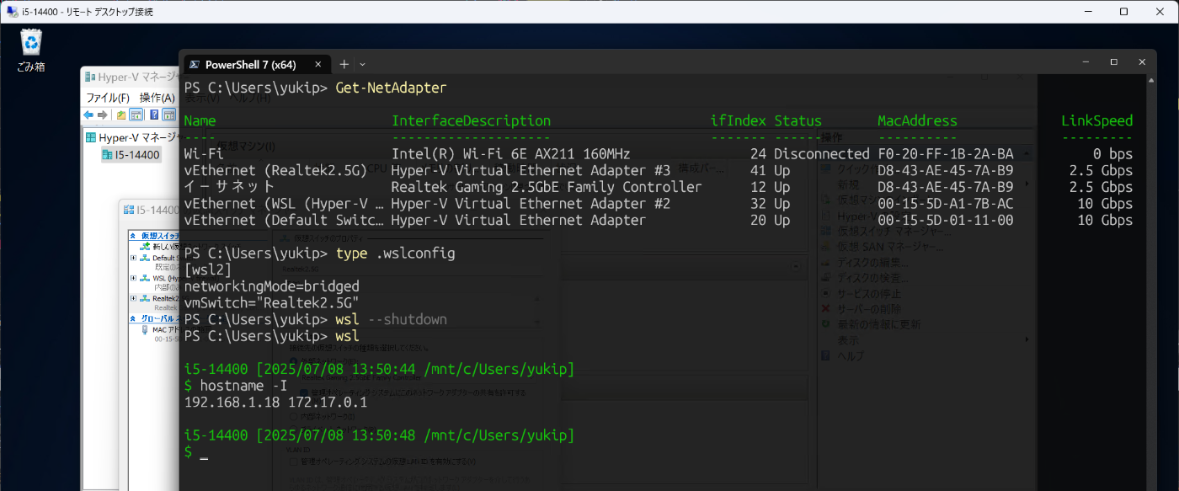Click the MacAddress column header
The image size is (1179, 491).
click(917, 120)
